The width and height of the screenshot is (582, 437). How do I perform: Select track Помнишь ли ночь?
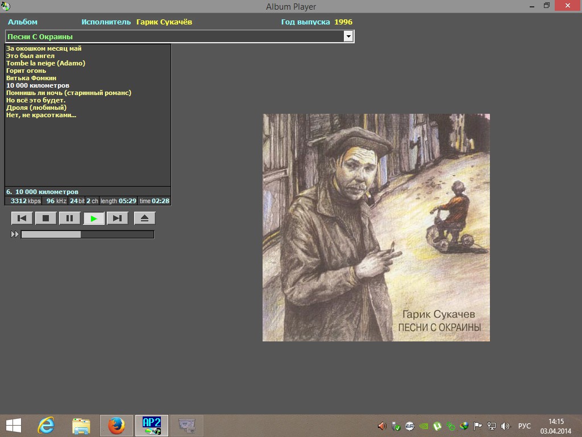(x=69, y=93)
